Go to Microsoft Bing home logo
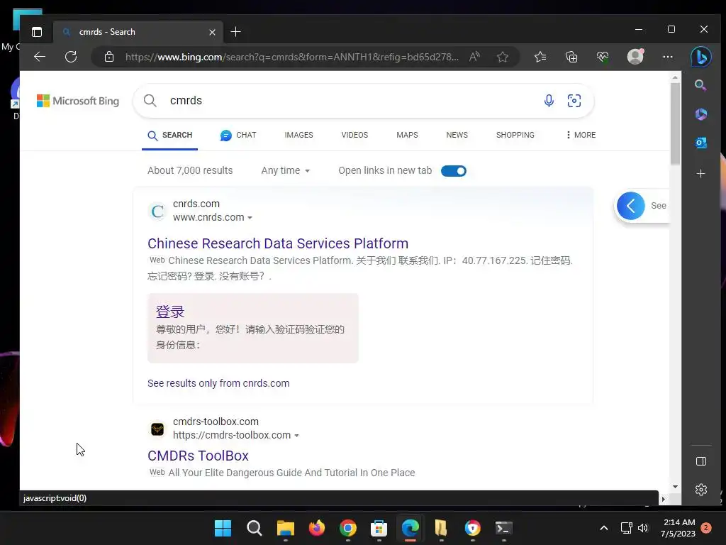Image resolution: width=726 pixels, height=545 pixels. 78,101
